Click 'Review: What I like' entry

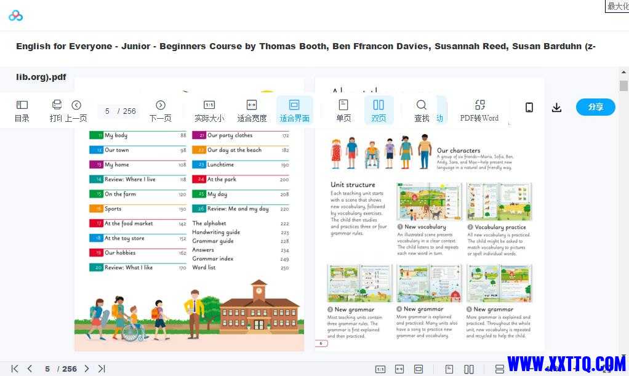pos(138,268)
